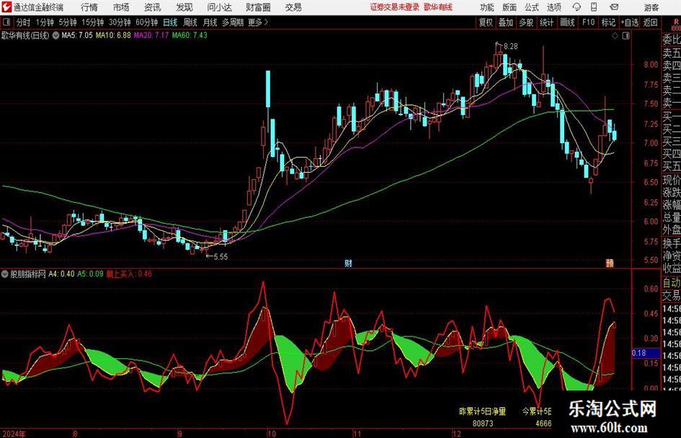Open the mail envelope icon
Image resolution: width=681 pixels, height=438 pixels.
click(x=614, y=7)
